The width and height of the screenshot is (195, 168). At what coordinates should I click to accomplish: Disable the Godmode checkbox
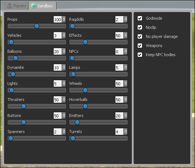point(140,18)
